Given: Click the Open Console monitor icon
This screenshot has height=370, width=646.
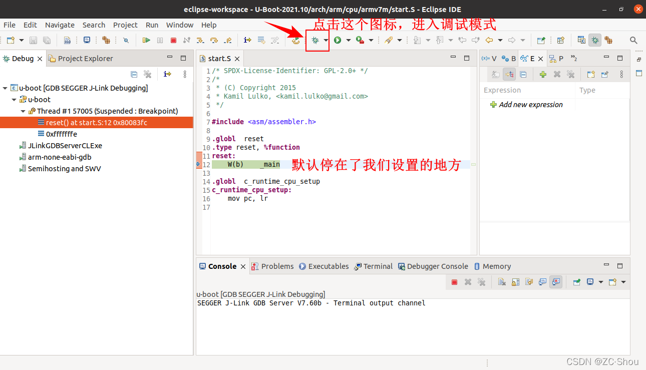Looking at the screenshot, I should click(87, 40).
